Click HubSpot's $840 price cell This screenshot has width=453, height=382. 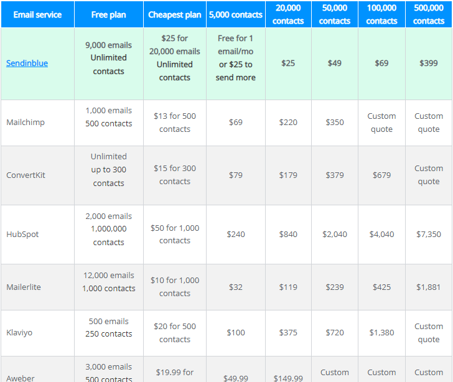tap(288, 235)
